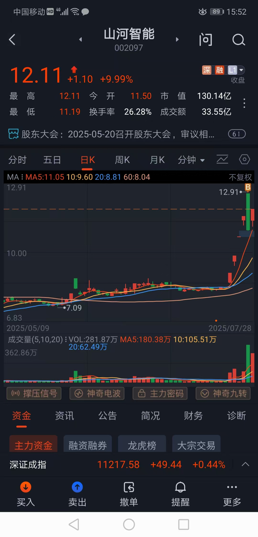Tap the 12.91 high price label

[x=228, y=192]
